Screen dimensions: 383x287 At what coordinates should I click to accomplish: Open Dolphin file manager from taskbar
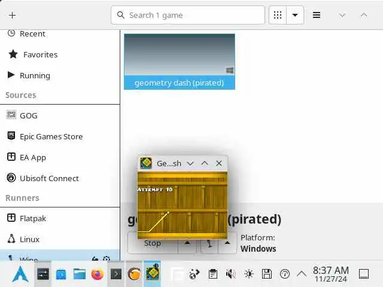pos(80,274)
